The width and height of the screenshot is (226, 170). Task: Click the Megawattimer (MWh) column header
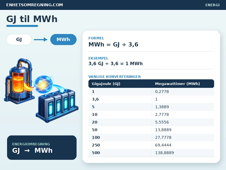(x=177, y=84)
